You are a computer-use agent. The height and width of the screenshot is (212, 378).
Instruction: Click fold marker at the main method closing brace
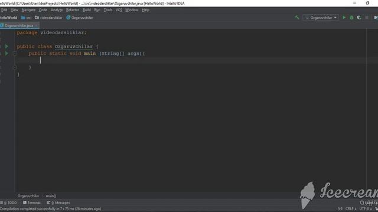coord(14,68)
